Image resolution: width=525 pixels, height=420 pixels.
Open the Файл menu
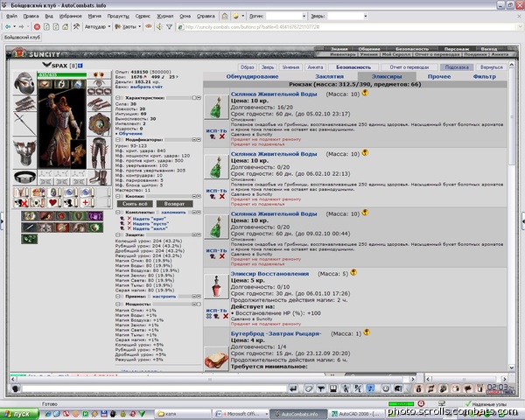pyautogui.click(x=11, y=16)
